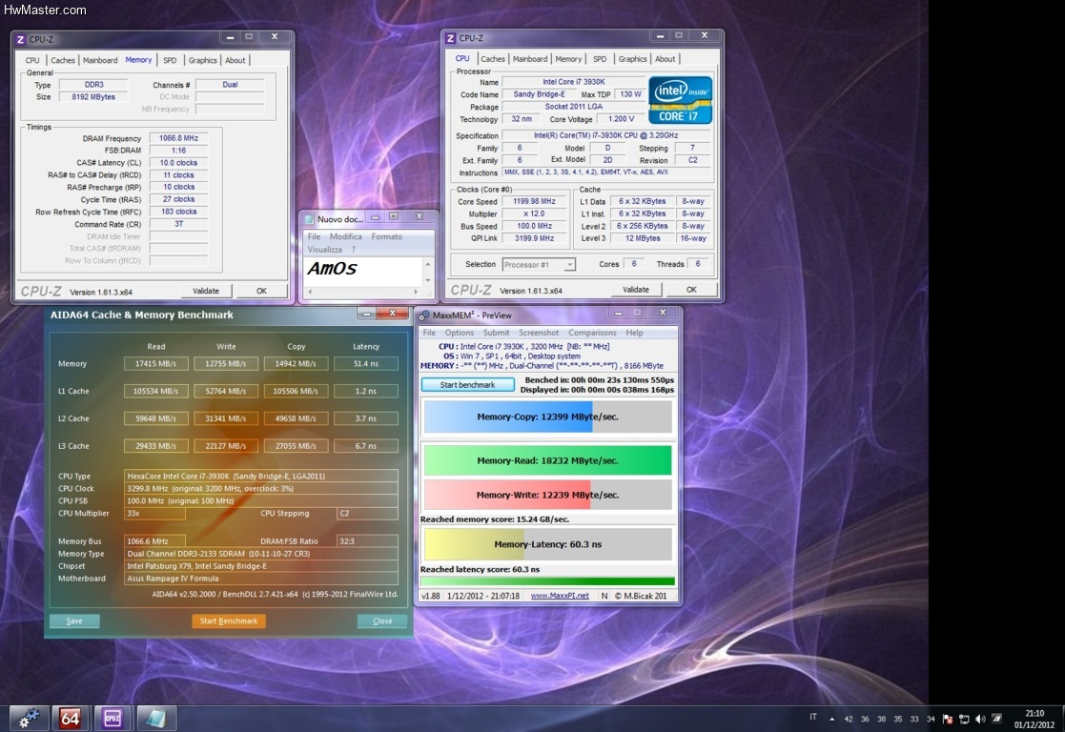The height and width of the screenshot is (732, 1065).
Task: Open Screenshot menu in MaxxMEM
Action: click(539, 333)
